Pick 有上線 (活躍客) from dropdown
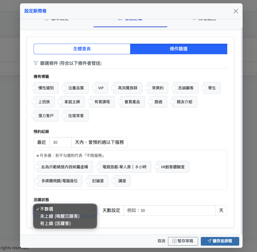The height and width of the screenshot is (252, 257). [x=55, y=223]
